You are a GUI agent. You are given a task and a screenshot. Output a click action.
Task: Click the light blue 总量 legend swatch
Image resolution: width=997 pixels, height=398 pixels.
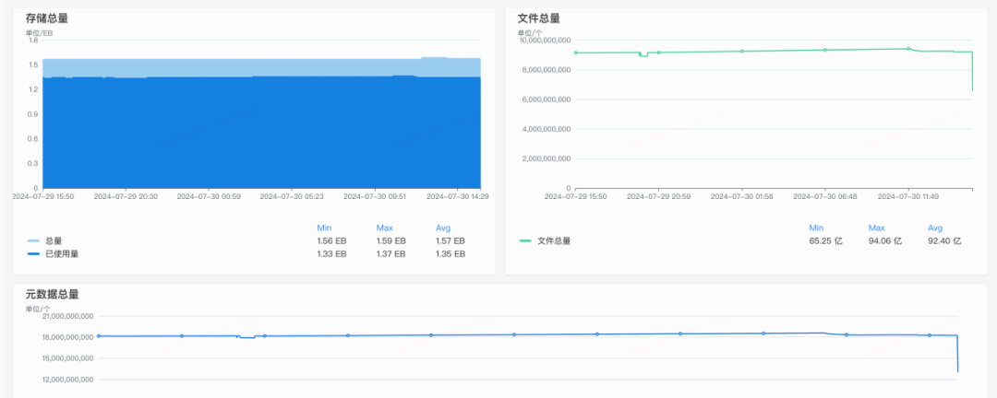point(33,241)
